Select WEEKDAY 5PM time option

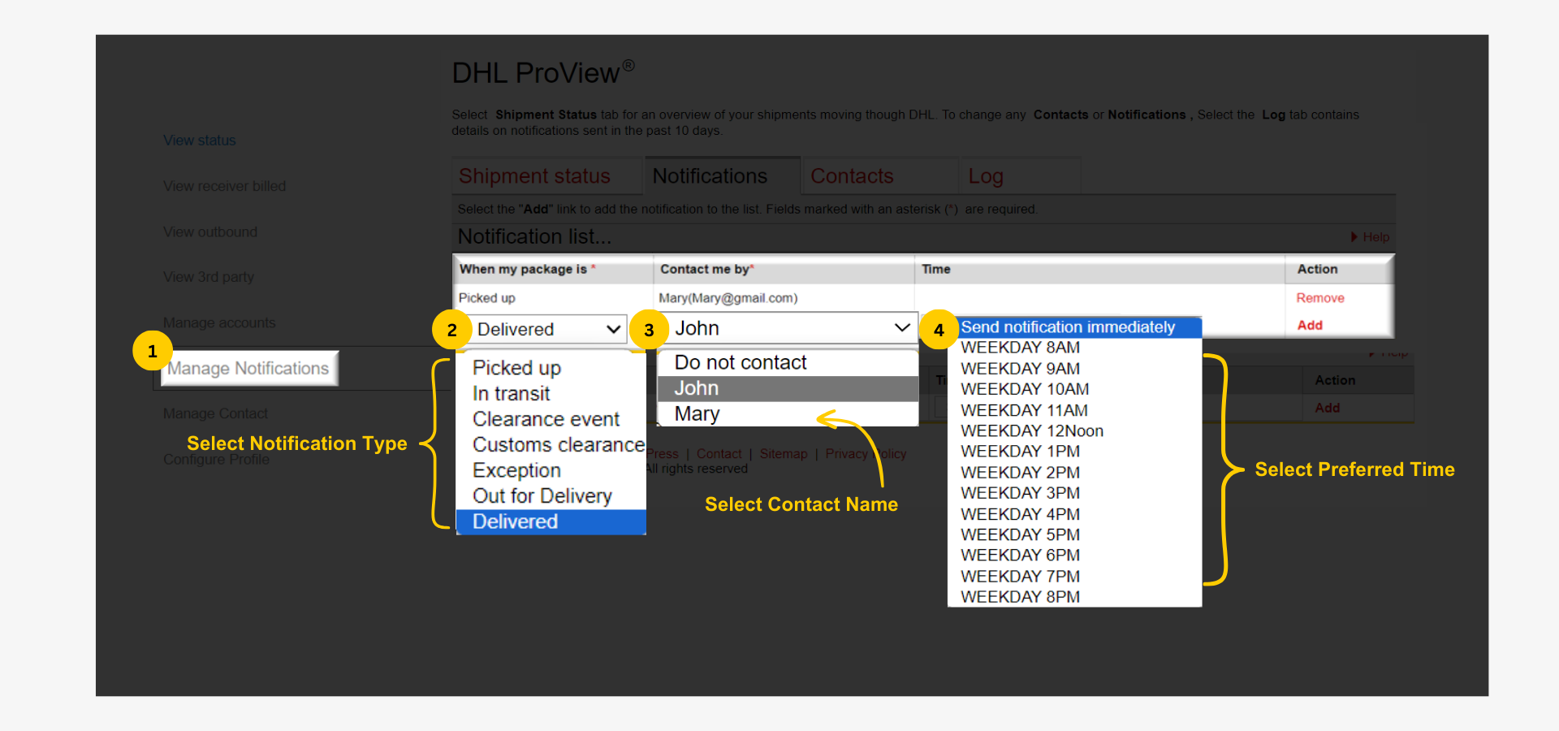click(x=1075, y=534)
